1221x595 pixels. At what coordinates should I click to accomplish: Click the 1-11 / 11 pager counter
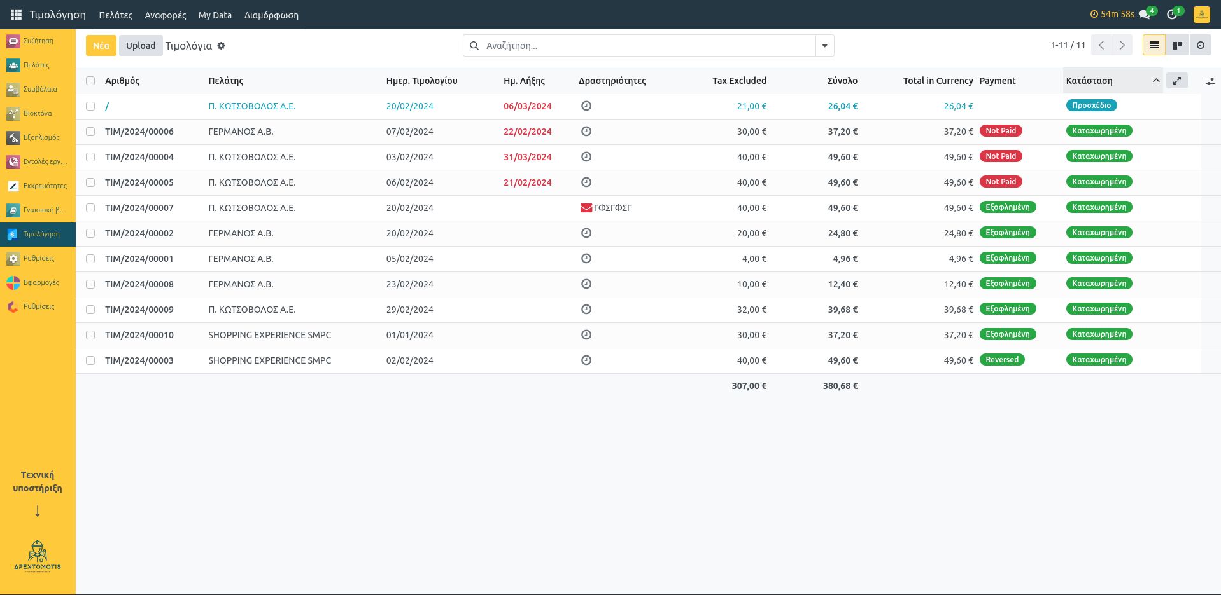point(1068,45)
